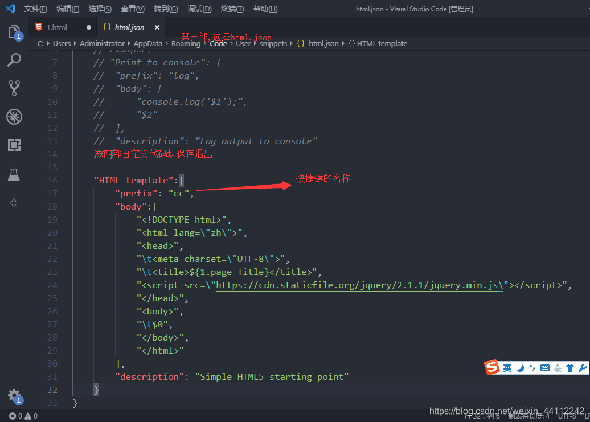The height and width of the screenshot is (422, 590).
Task: Toggle the Sogou moon mode icon
Action: [520, 368]
